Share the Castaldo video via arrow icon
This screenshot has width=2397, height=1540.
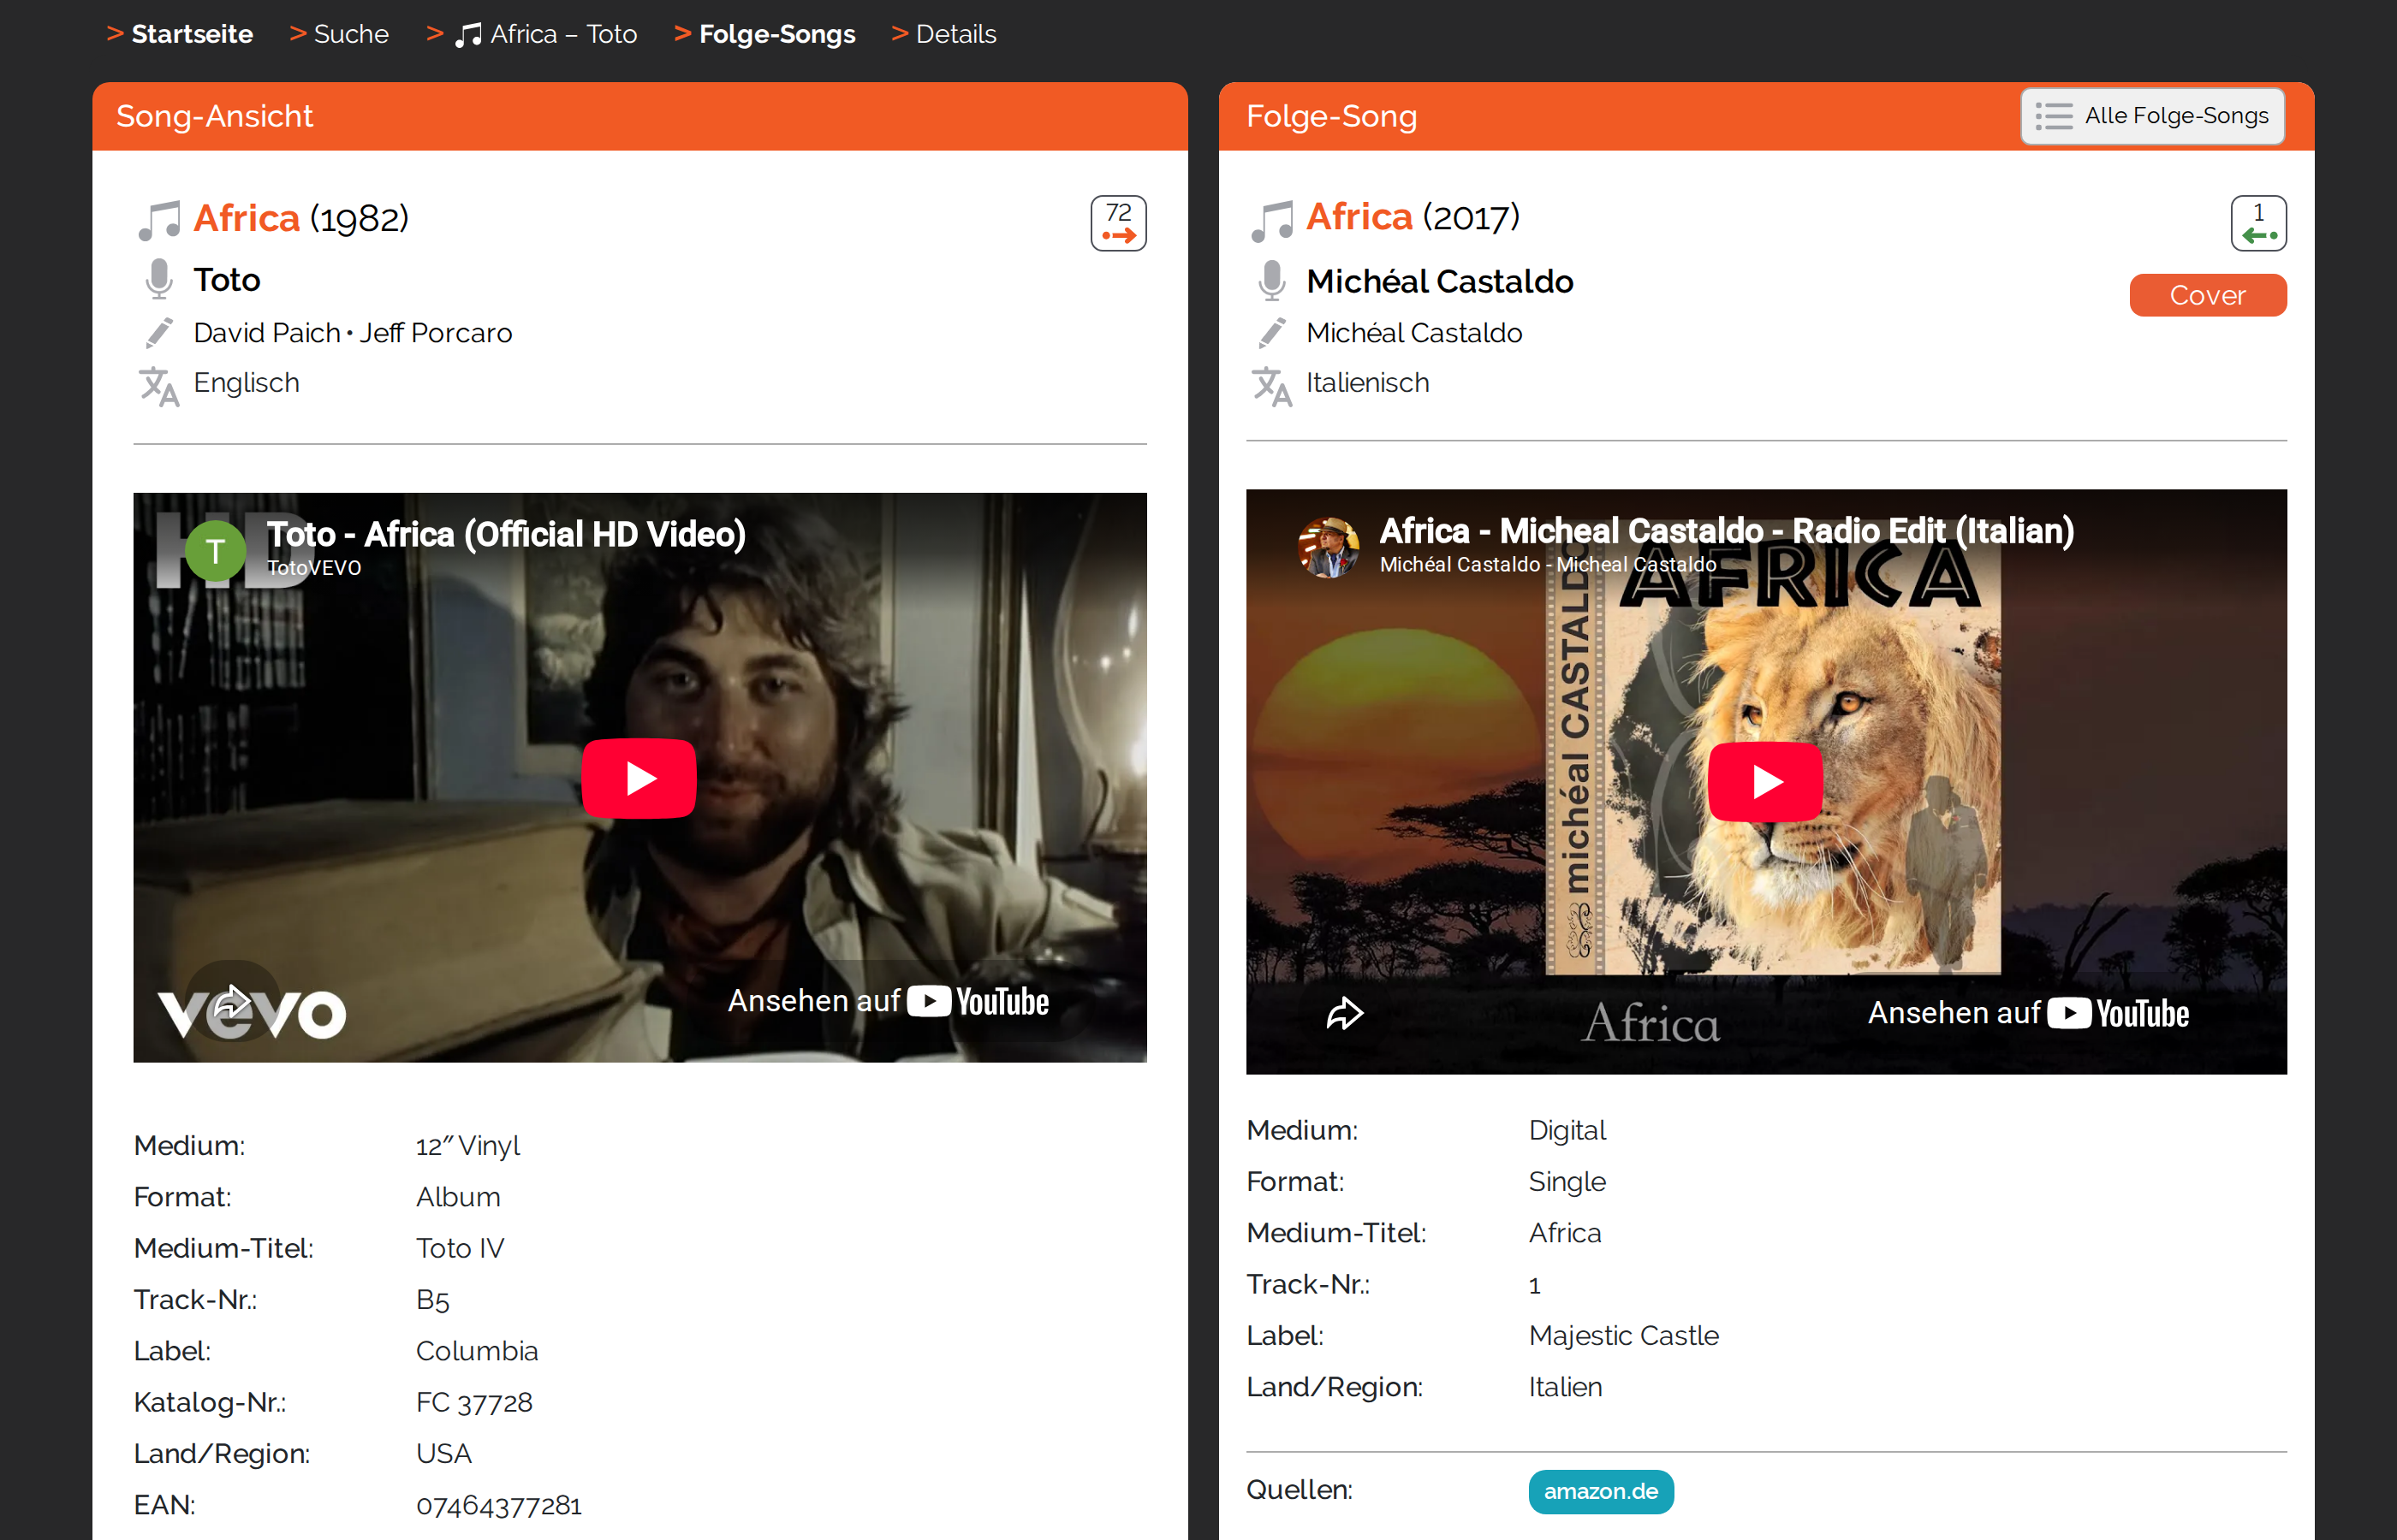point(1345,1013)
